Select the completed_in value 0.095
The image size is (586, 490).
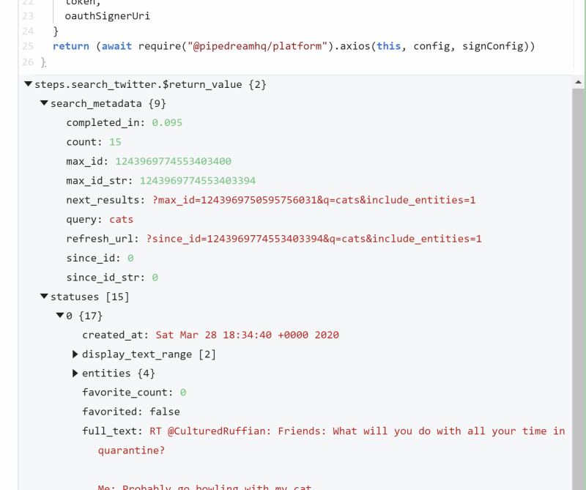[167, 122]
